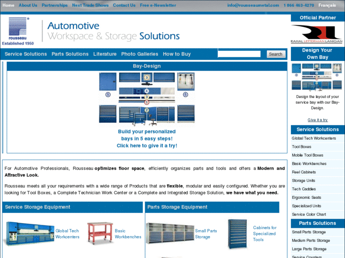Go to the Home page
Image resolution: width=345 pixels, height=258 pixels.
(9, 5)
